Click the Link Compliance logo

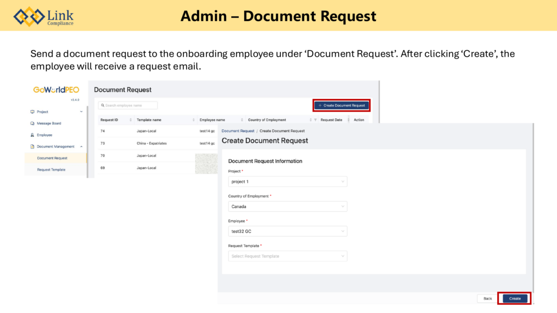pyautogui.click(x=44, y=16)
